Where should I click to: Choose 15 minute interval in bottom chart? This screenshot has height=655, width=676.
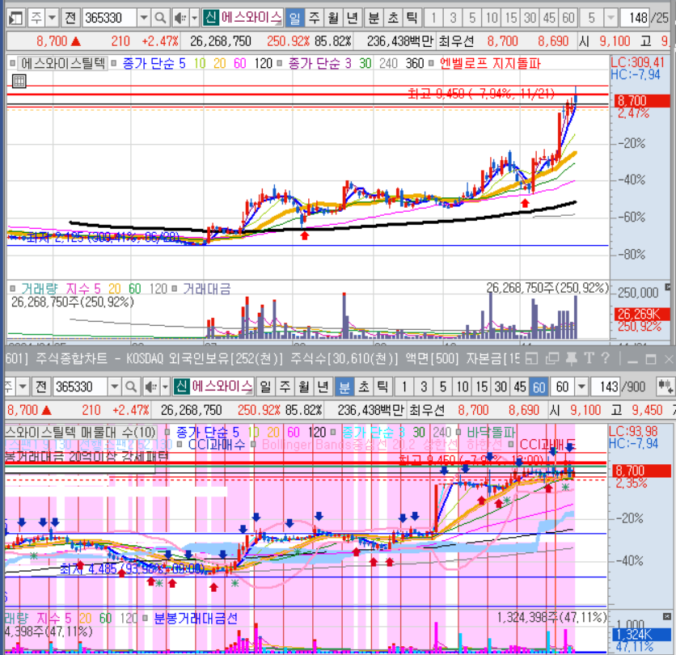point(482,387)
